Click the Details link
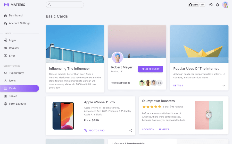Image resolution: width=232 pixels, height=144 pixels. click(x=178, y=86)
